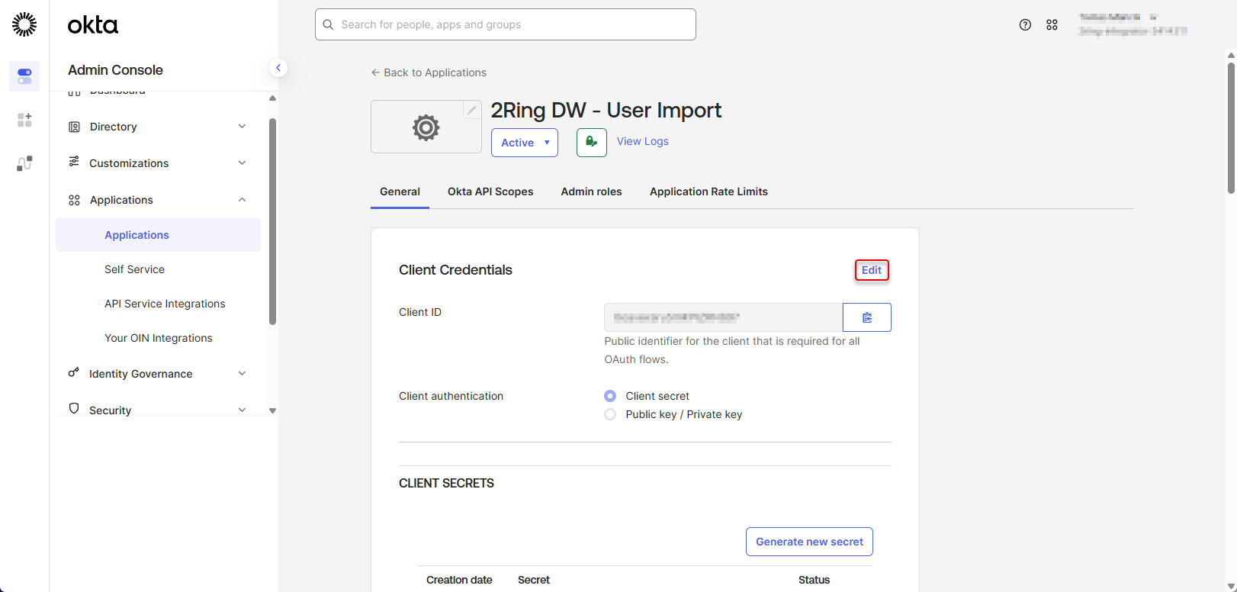Click Edit for Client Credentials

tap(872, 270)
